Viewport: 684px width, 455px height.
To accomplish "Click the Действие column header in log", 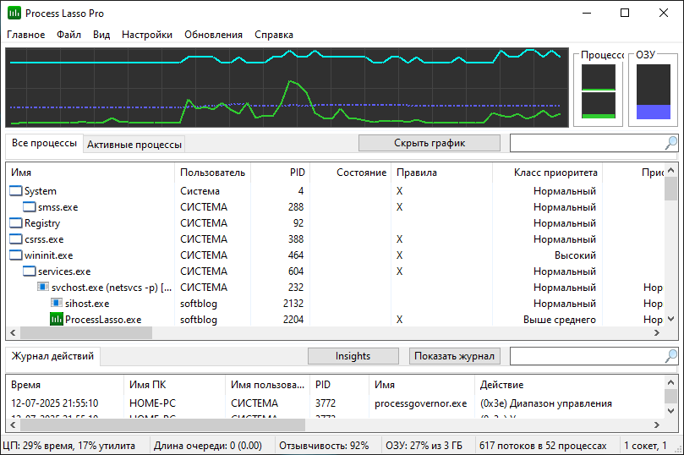I will click(x=569, y=385).
